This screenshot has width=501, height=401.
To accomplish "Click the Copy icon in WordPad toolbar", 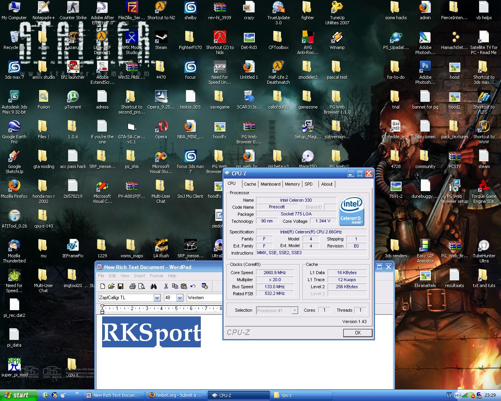I will tap(175, 286).
